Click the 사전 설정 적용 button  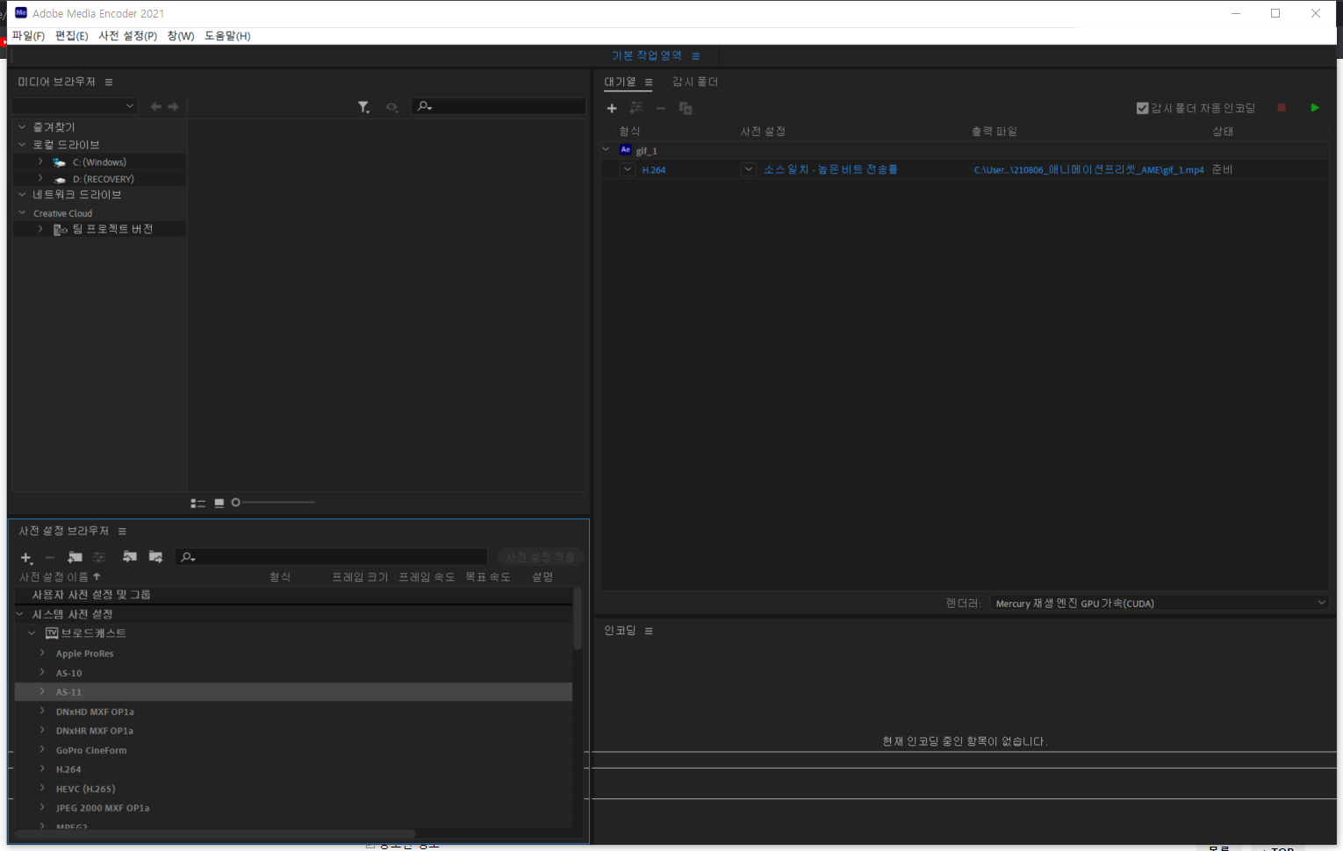tap(540, 557)
